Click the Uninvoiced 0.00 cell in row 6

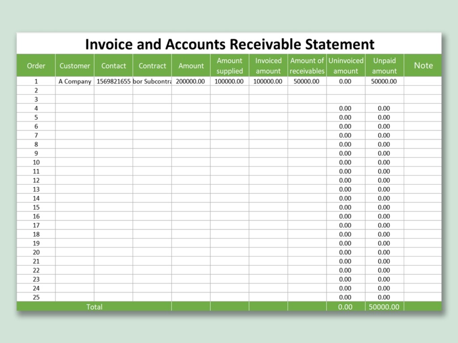point(345,126)
